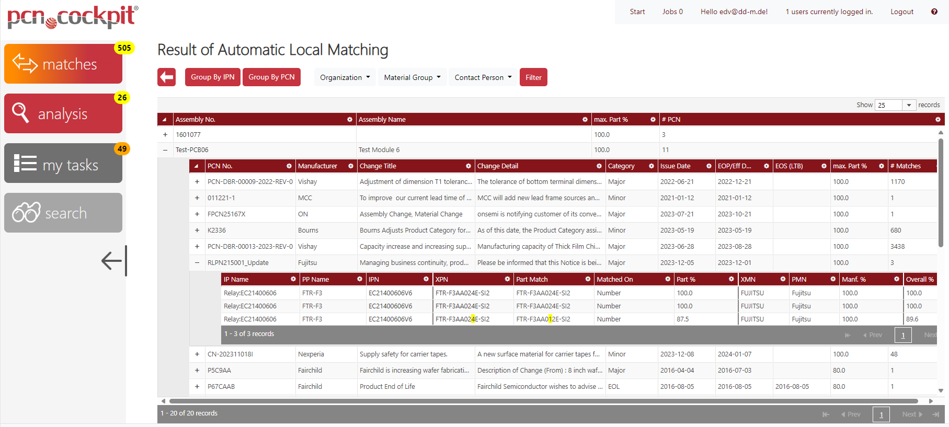Click Hello edv@dd-m.de! user entry

(734, 11)
